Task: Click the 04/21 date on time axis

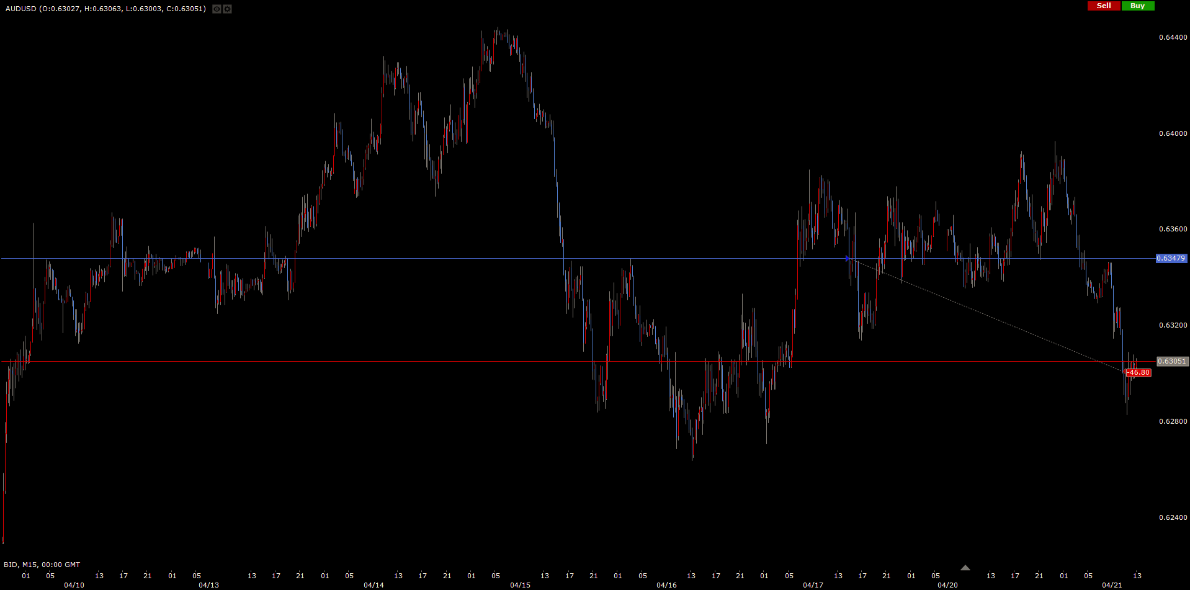Action: [1111, 585]
